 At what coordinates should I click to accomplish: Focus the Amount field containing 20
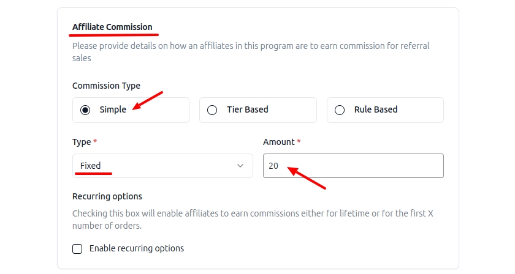click(353, 166)
